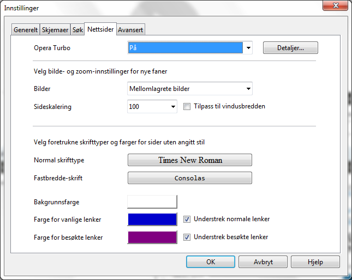
Task: Open the blue normal links color swatch
Action: (x=152, y=220)
